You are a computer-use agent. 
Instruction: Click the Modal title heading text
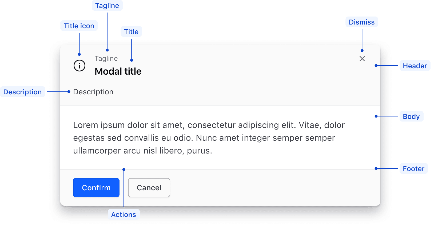click(118, 71)
